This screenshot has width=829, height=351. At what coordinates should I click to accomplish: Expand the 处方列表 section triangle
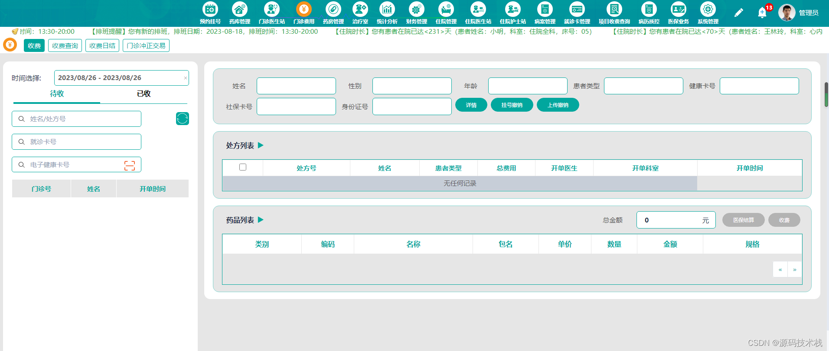point(261,145)
